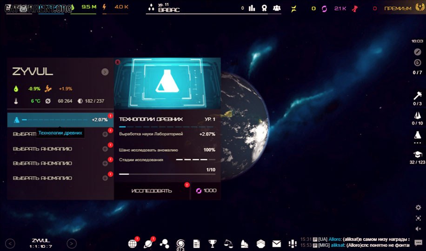Click the gold laurel premium badge
426x251 pixels.
pos(420,7)
